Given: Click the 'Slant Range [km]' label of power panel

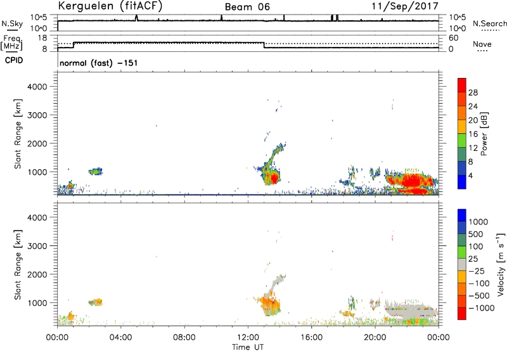Looking at the screenshot, I should pos(18,134).
